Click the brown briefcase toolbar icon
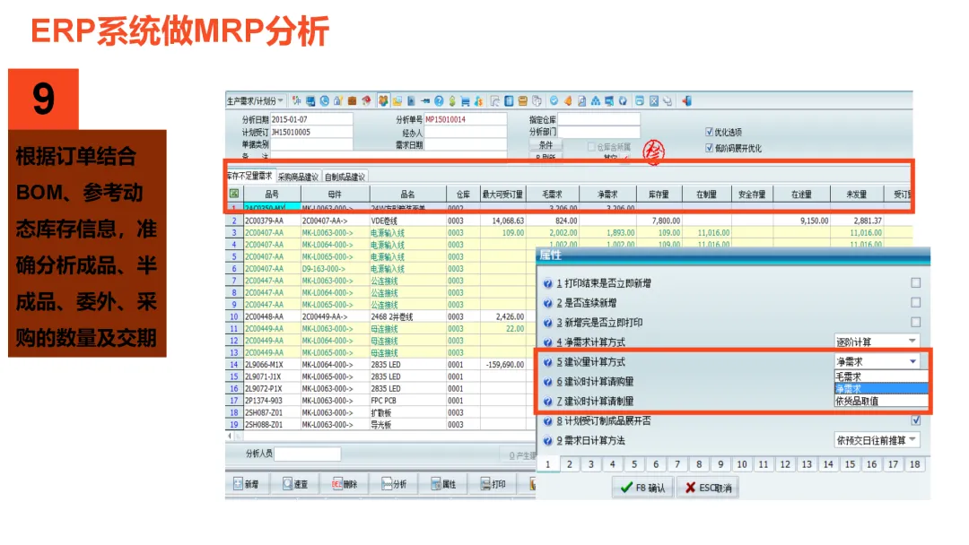Image resolution: width=969 pixels, height=545 pixels. [x=353, y=100]
